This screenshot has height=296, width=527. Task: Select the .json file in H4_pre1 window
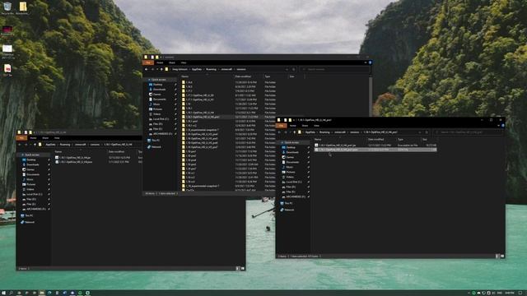pyautogui.click(x=375, y=150)
